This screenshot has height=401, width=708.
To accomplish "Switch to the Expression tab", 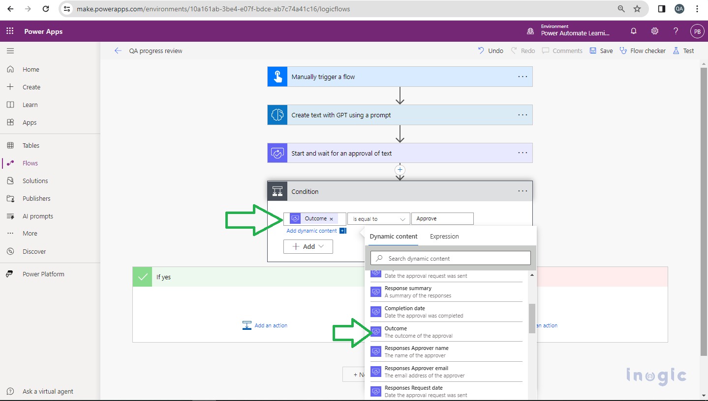I will [444, 237].
